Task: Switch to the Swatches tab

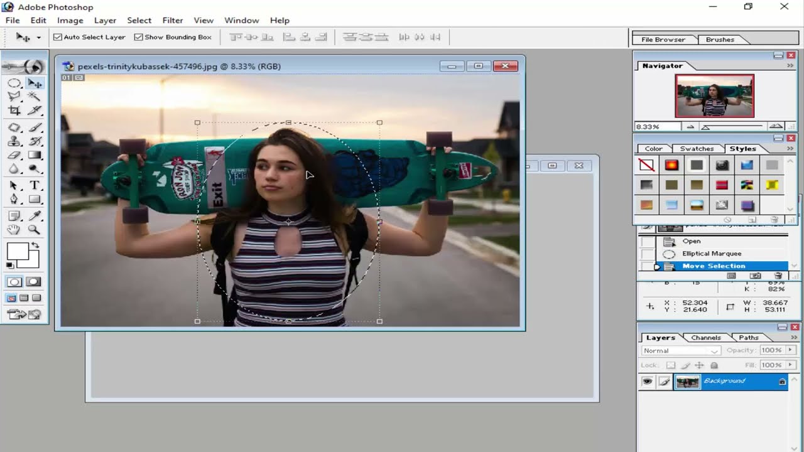Action: pos(697,149)
